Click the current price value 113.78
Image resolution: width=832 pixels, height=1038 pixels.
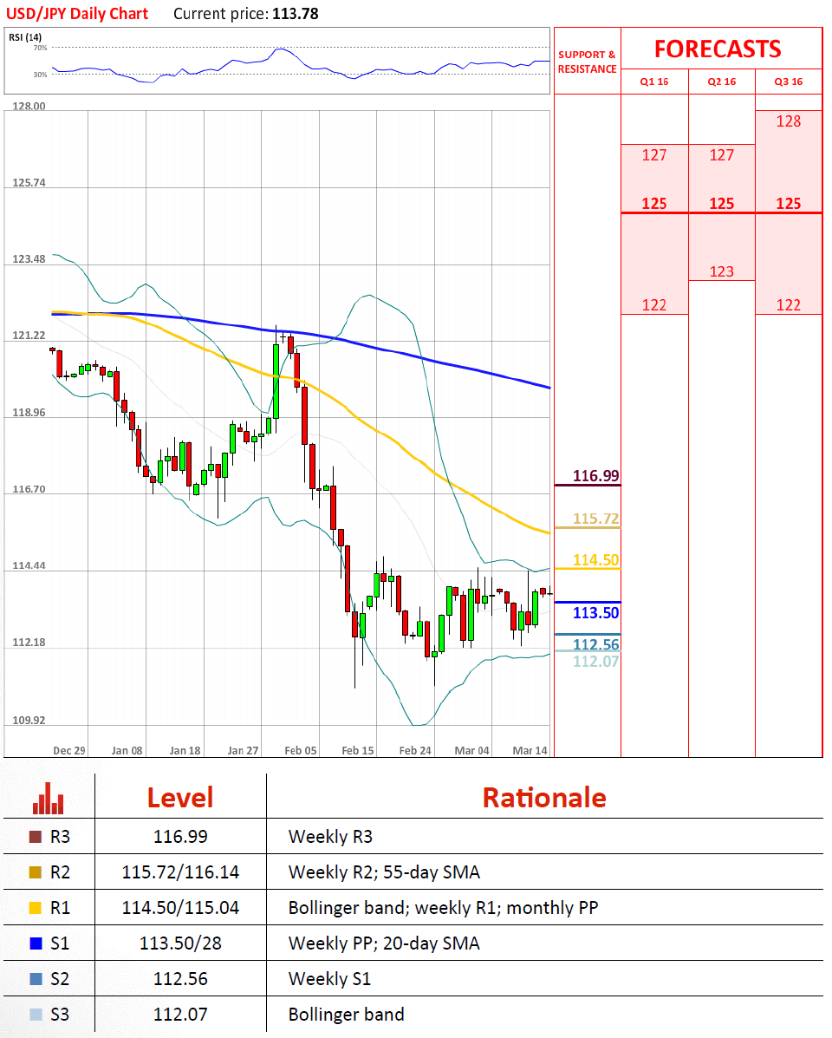click(x=295, y=14)
